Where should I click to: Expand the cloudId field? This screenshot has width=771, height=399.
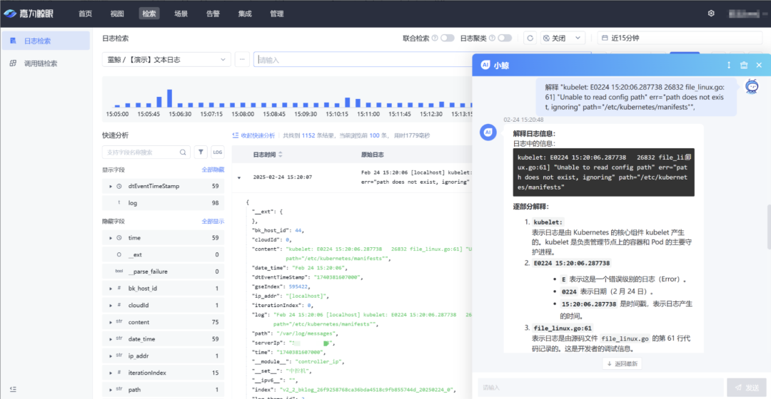[111, 305]
